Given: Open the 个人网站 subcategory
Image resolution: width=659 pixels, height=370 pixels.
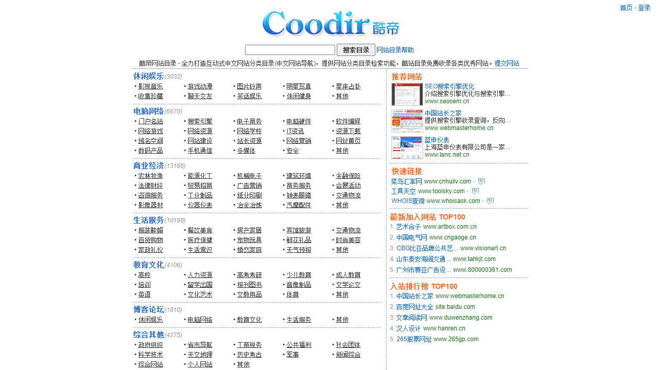Looking at the screenshot, I should pyautogui.click(x=200, y=364).
